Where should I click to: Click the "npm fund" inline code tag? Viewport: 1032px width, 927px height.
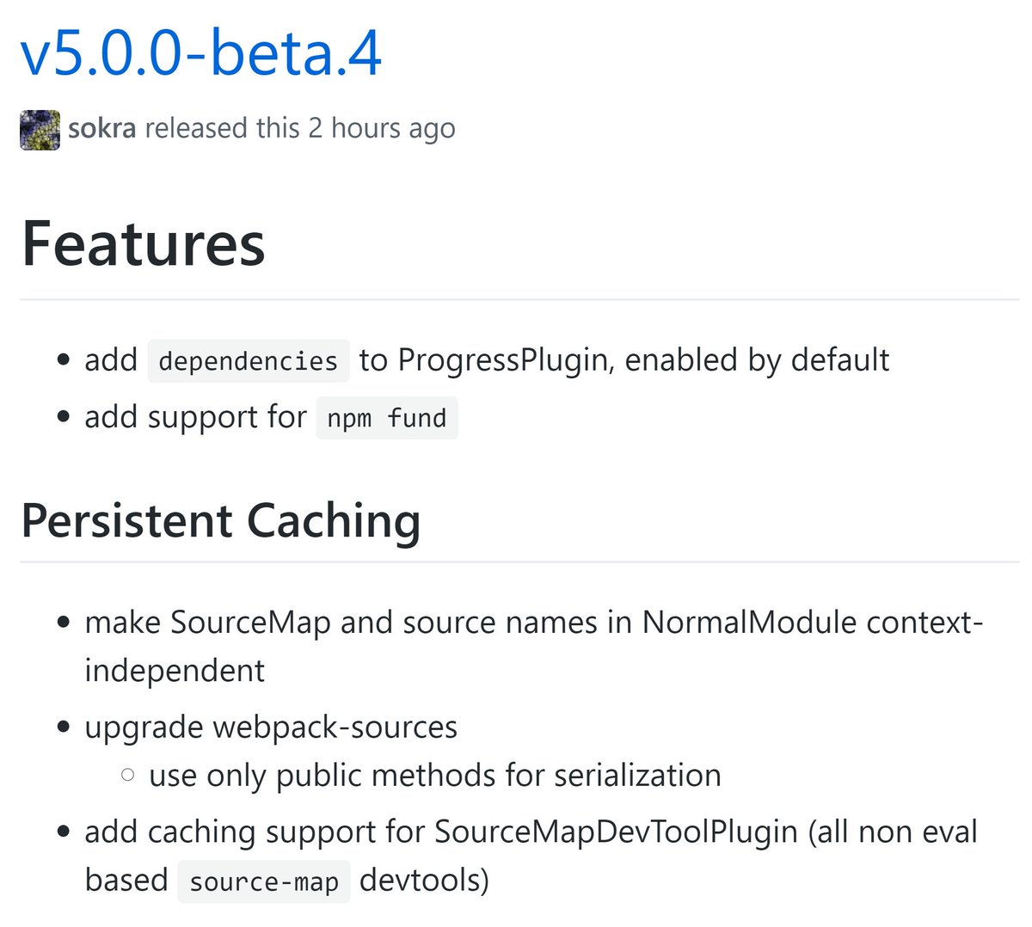[x=386, y=418]
